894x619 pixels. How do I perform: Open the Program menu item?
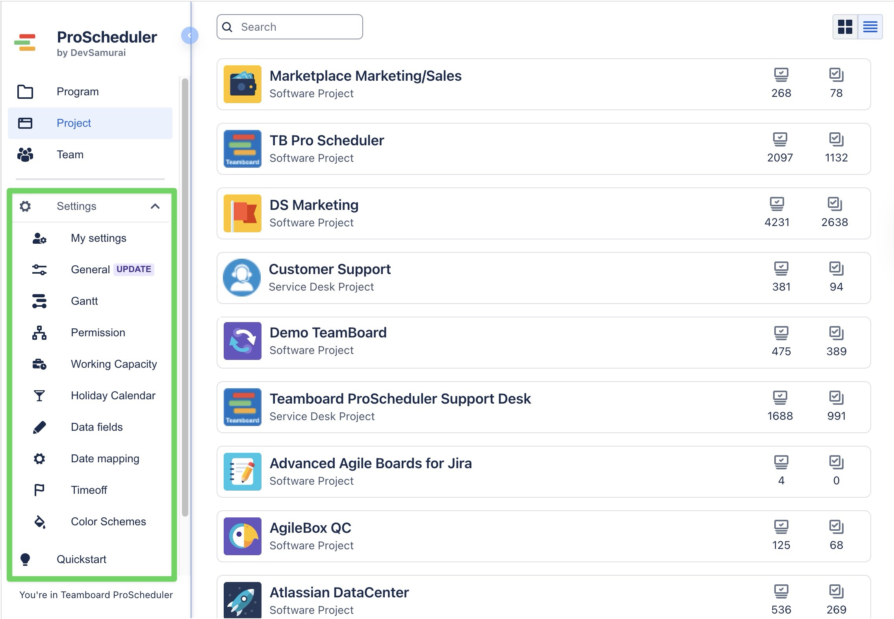[78, 92]
